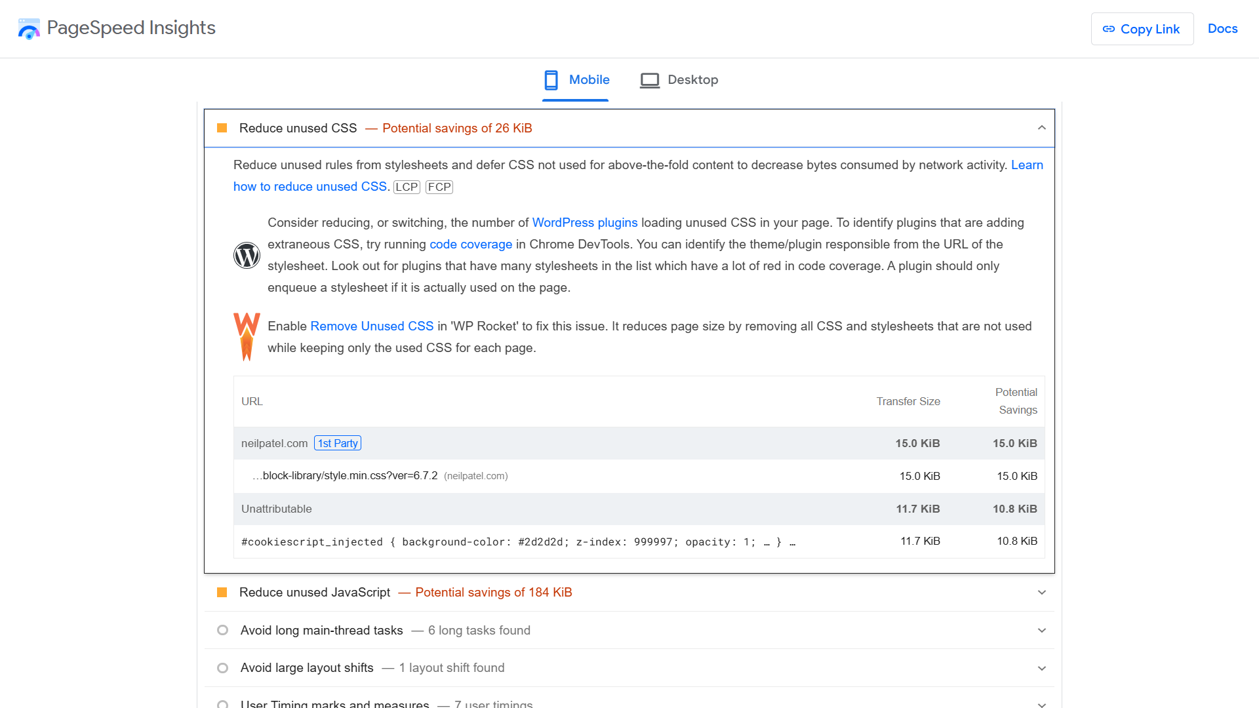
Task: Copy the report link
Action: tap(1142, 29)
